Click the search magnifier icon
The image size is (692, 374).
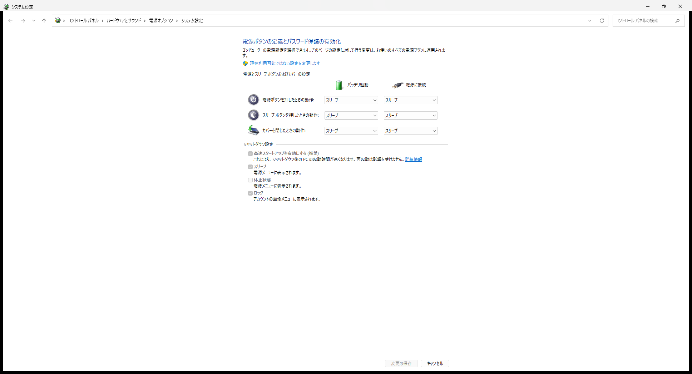[x=677, y=21]
